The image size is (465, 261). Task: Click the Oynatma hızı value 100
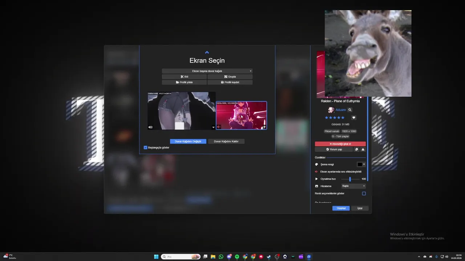pyautogui.click(x=364, y=179)
